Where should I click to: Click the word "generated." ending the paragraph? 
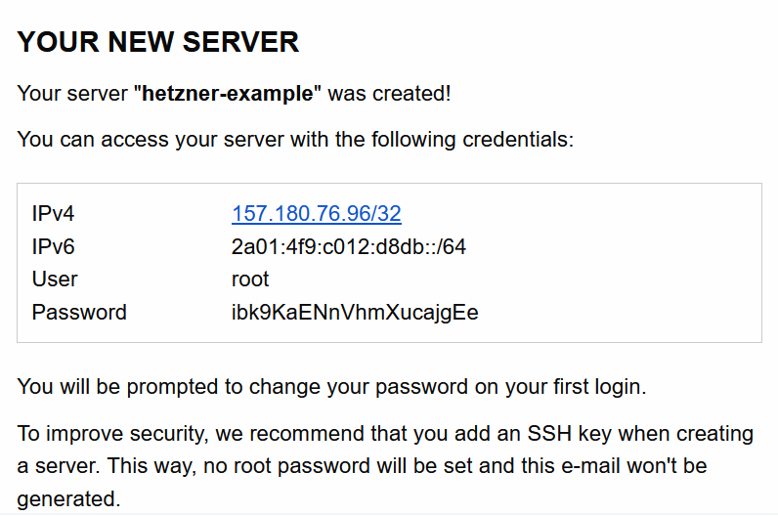pos(68,500)
